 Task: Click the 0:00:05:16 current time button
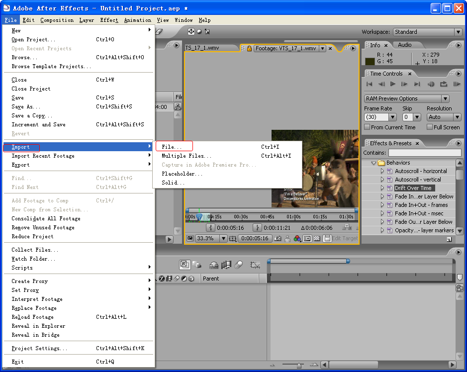255,238
